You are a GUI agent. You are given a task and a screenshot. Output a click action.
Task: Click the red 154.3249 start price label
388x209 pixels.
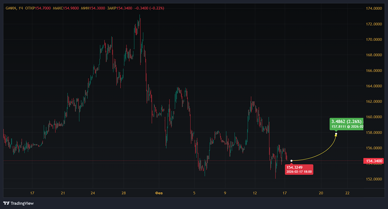(x=293, y=166)
